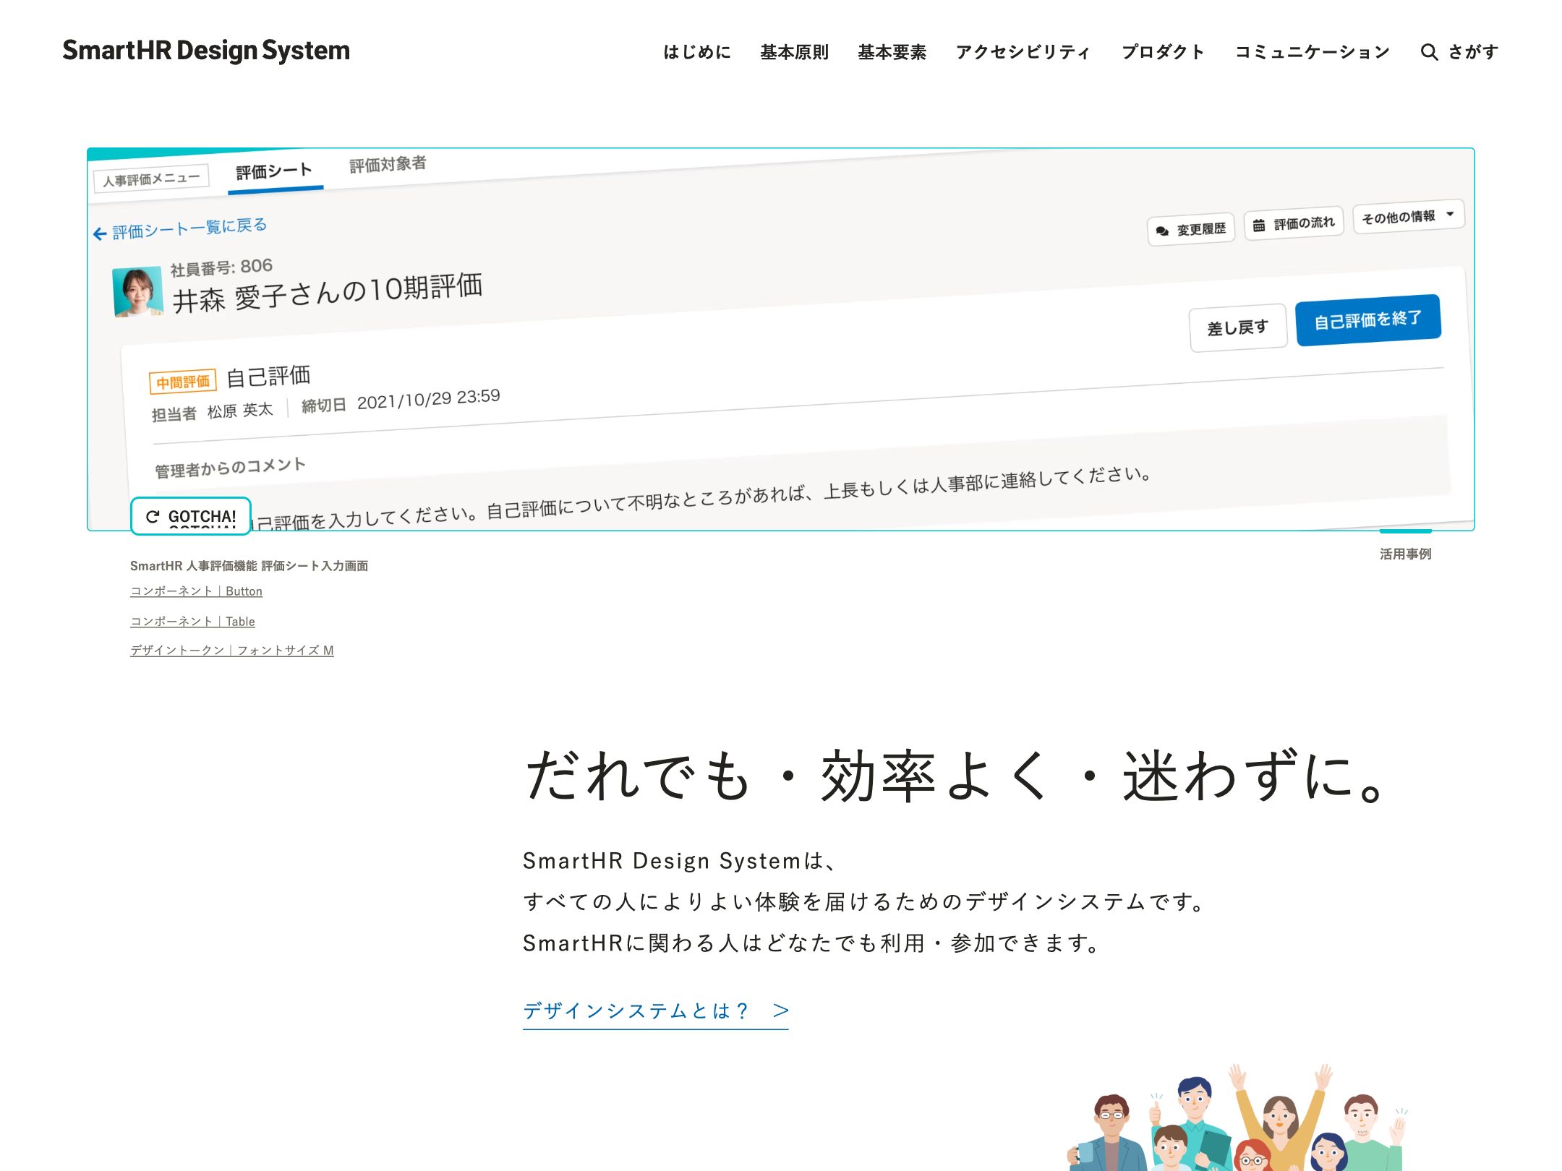
Task: Click the 松原 英太 assignee name
Action: click(240, 411)
